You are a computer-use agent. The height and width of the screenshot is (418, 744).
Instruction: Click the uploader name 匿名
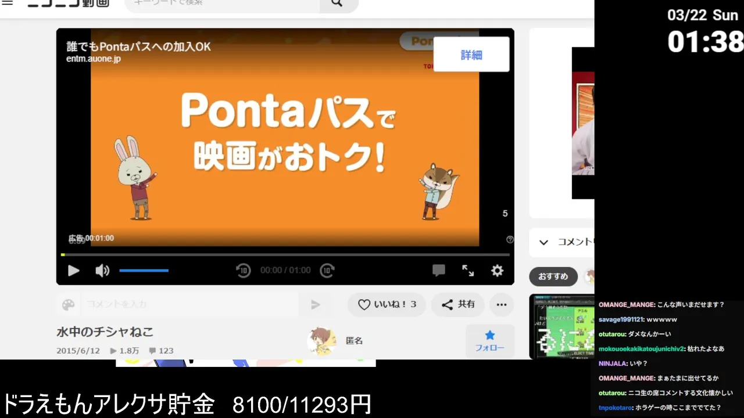pyautogui.click(x=355, y=341)
